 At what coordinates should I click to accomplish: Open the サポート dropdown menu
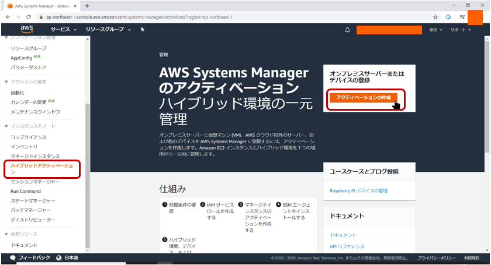(461, 30)
